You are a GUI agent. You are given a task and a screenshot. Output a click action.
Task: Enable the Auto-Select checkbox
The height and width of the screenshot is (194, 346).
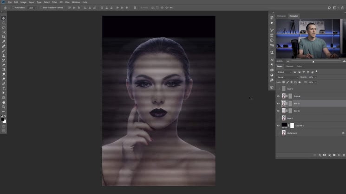pos(13,8)
